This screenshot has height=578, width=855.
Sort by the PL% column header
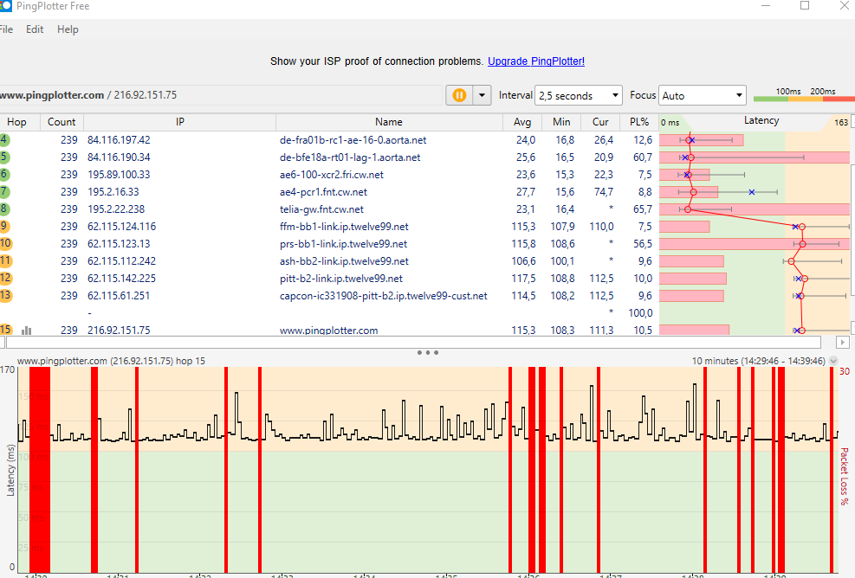click(640, 122)
